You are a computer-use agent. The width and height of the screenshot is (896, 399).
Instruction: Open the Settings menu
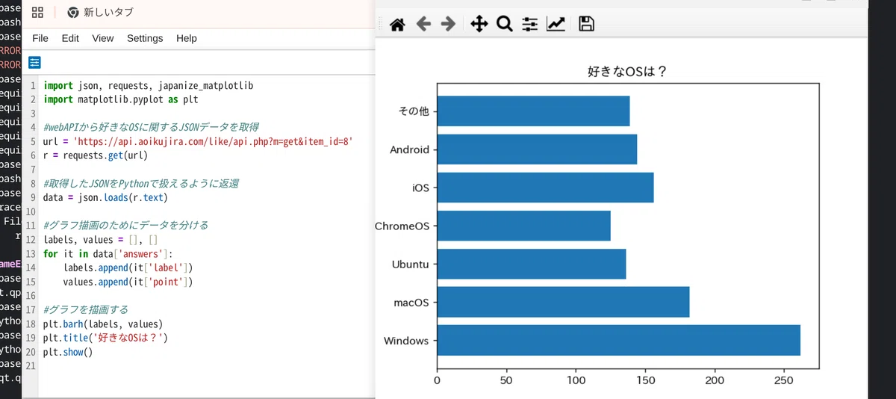tap(145, 38)
